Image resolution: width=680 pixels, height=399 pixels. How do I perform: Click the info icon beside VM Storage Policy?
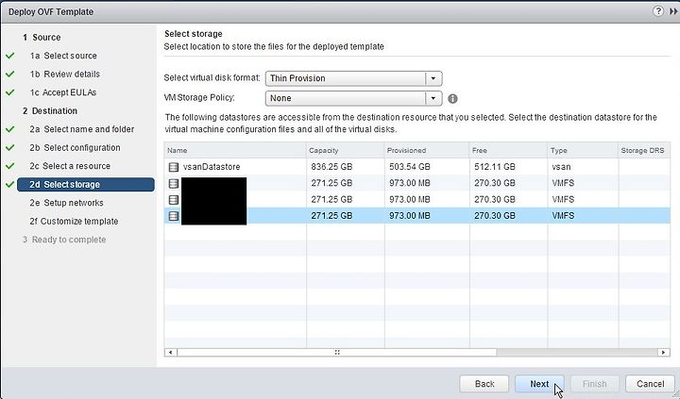(x=452, y=99)
